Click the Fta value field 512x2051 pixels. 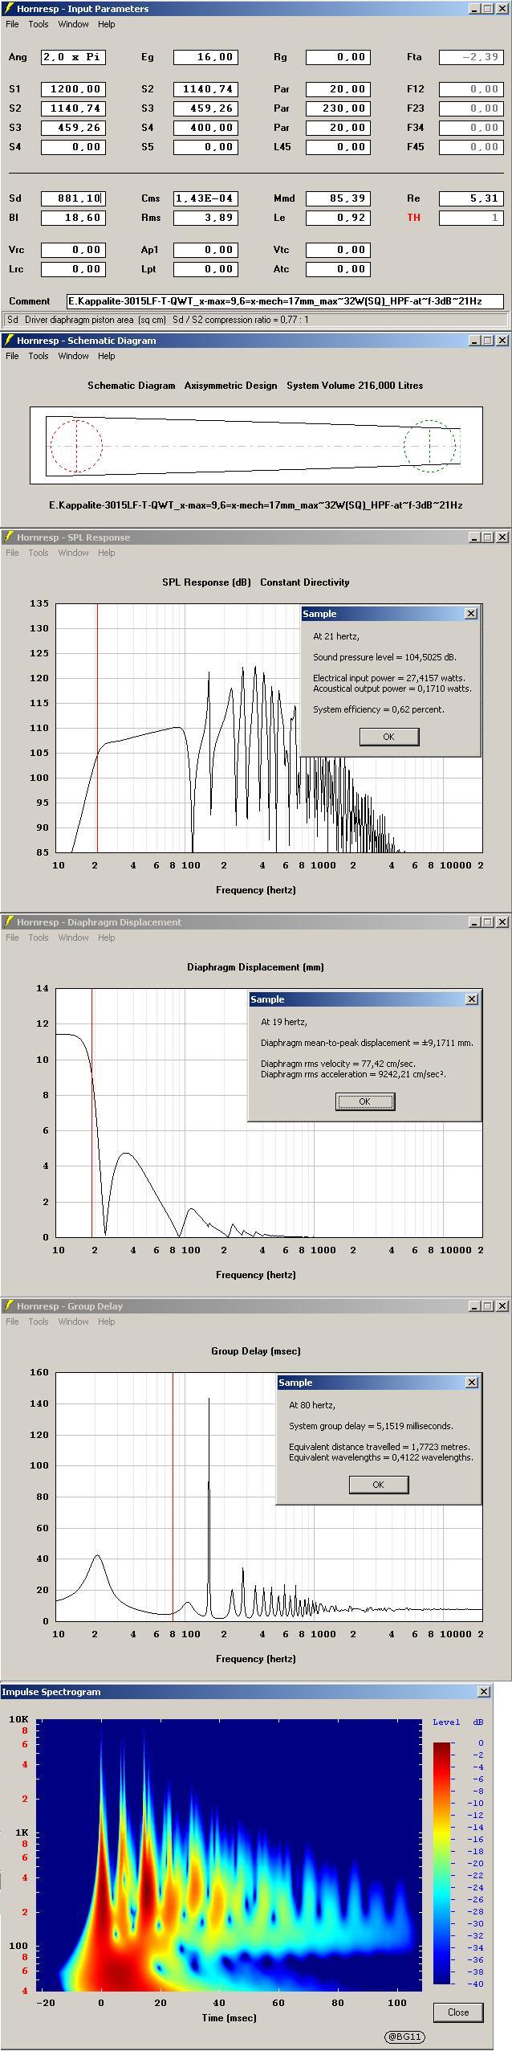click(471, 57)
